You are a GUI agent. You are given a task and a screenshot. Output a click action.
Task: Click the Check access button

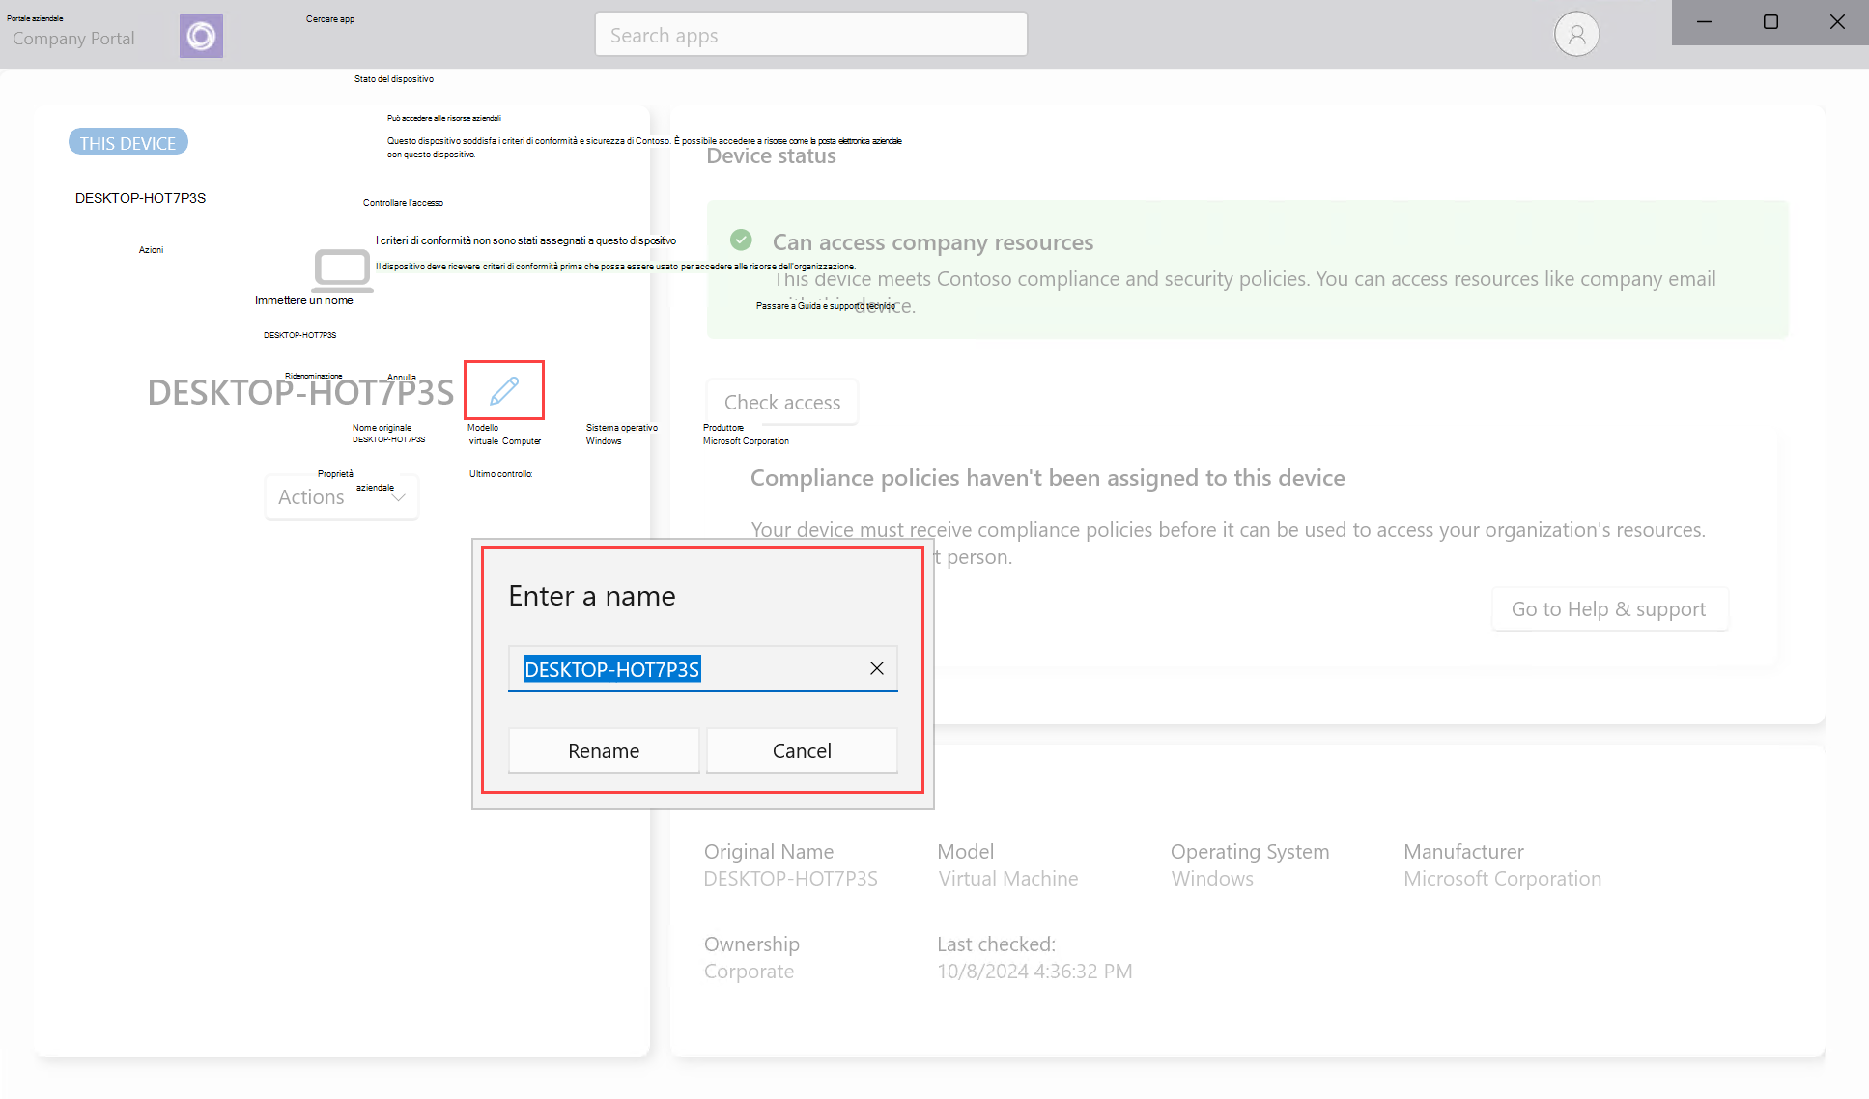pyautogui.click(x=780, y=402)
